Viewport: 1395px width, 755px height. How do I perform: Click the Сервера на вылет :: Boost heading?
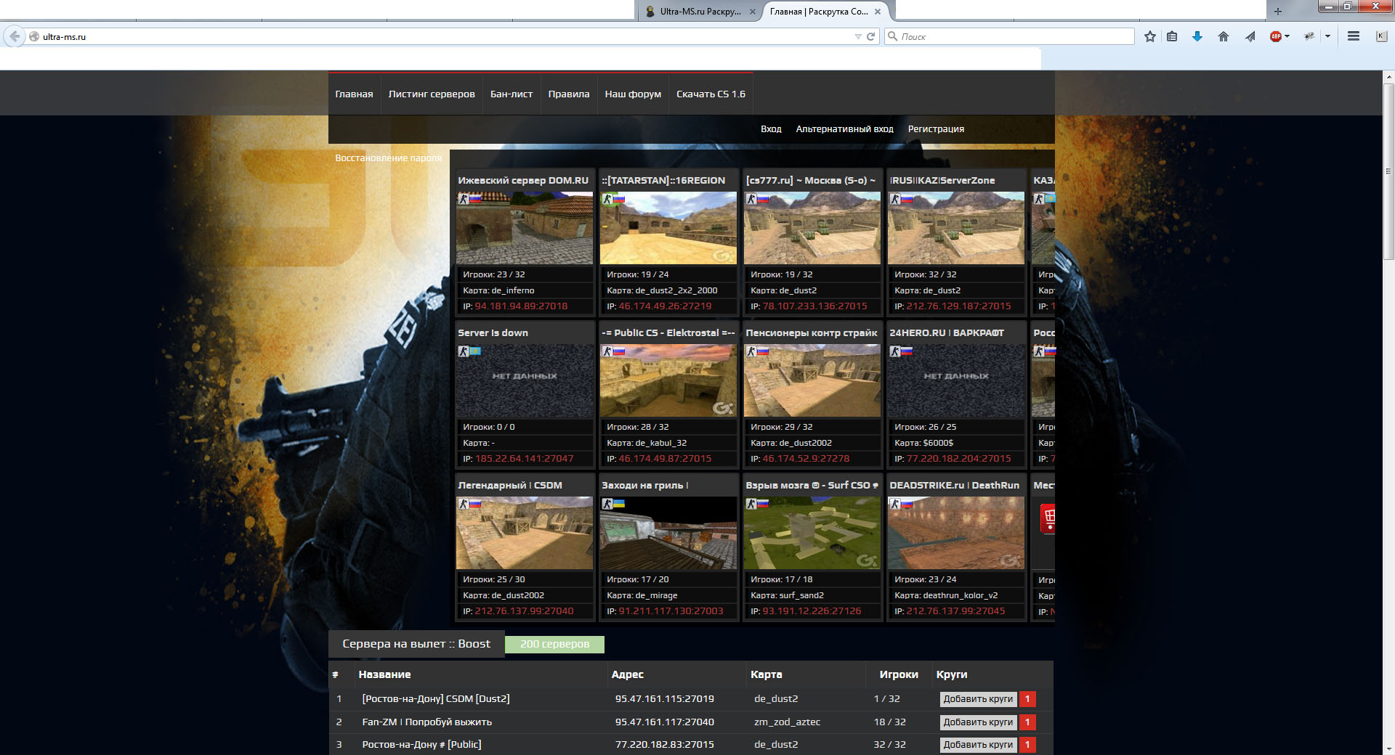point(416,644)
